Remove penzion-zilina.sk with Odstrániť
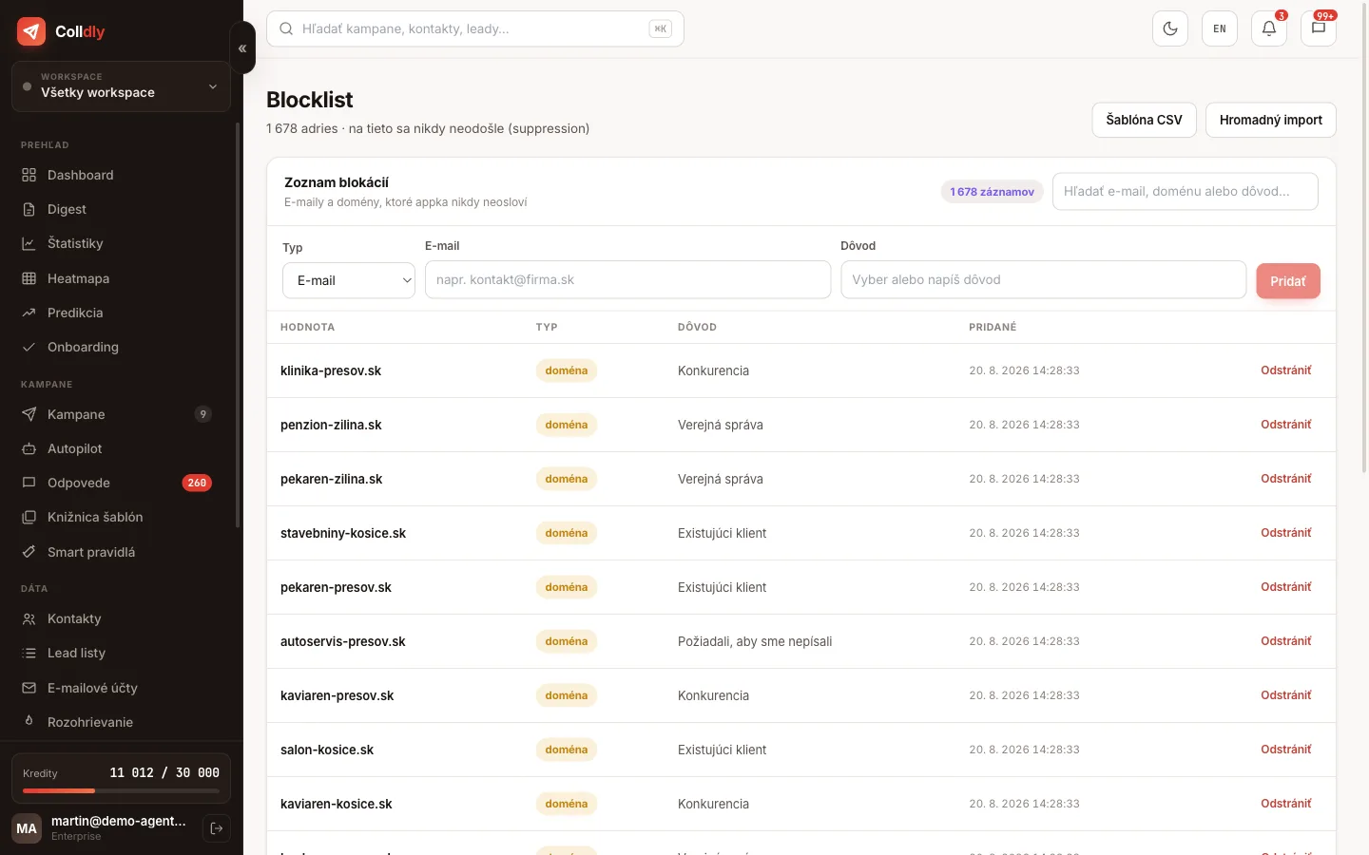Viewport: 1369px width, 855px height. [x=1285, y=425]
